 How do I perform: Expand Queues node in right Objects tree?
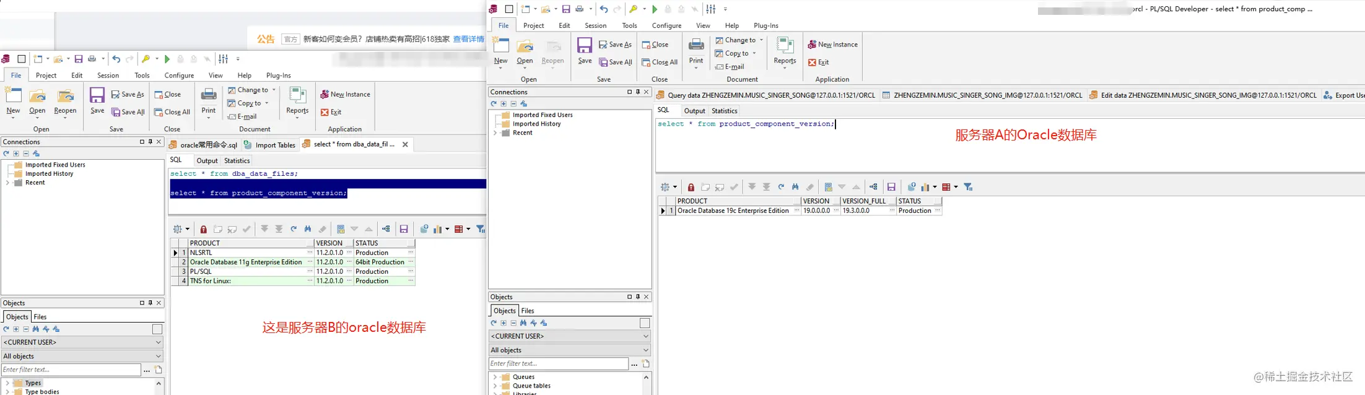pyautogui.click(x=495, y=377)
